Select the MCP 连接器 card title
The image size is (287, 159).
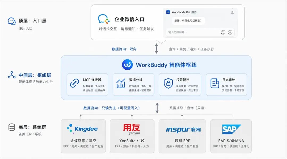92,80
